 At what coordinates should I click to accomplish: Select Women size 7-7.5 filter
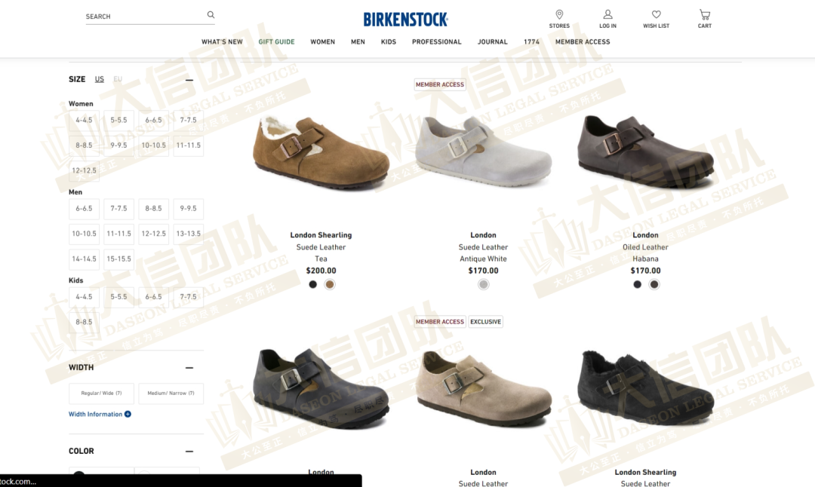tap(188, 120)
